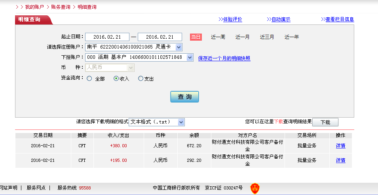Select the 收入 radio button
378x195 pixels.
tap(116, 79)
